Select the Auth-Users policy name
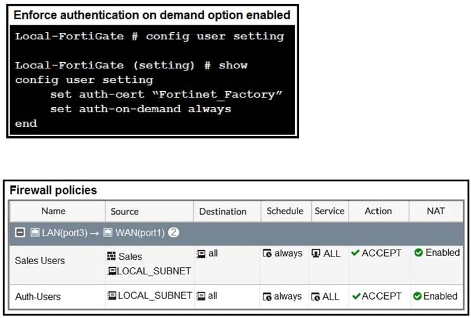The image size is (471, 318). coord(38,296)
